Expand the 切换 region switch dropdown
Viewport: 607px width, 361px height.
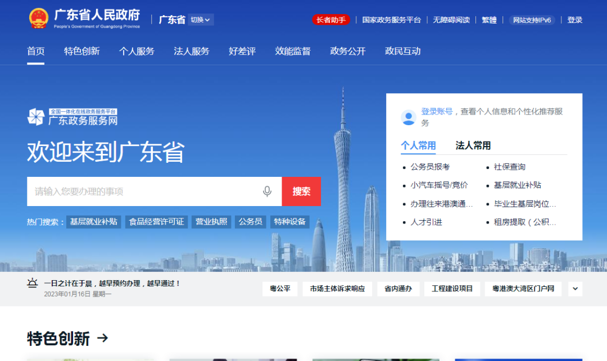point(200,20)
